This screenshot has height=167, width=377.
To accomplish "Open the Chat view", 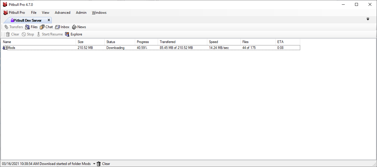I will coord(46,27).
